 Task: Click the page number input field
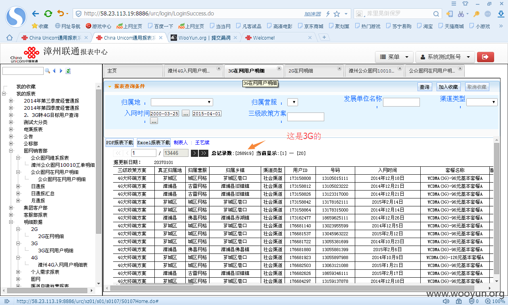coord(144,153)
